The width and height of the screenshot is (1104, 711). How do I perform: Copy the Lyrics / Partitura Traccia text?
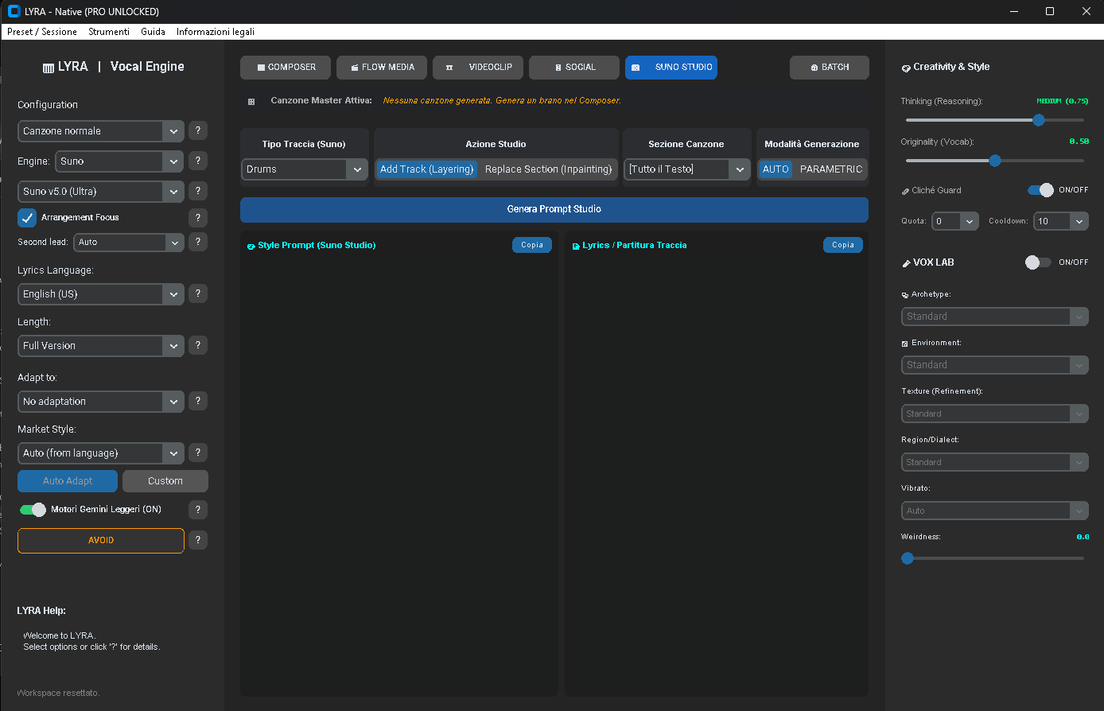point(843,245)
